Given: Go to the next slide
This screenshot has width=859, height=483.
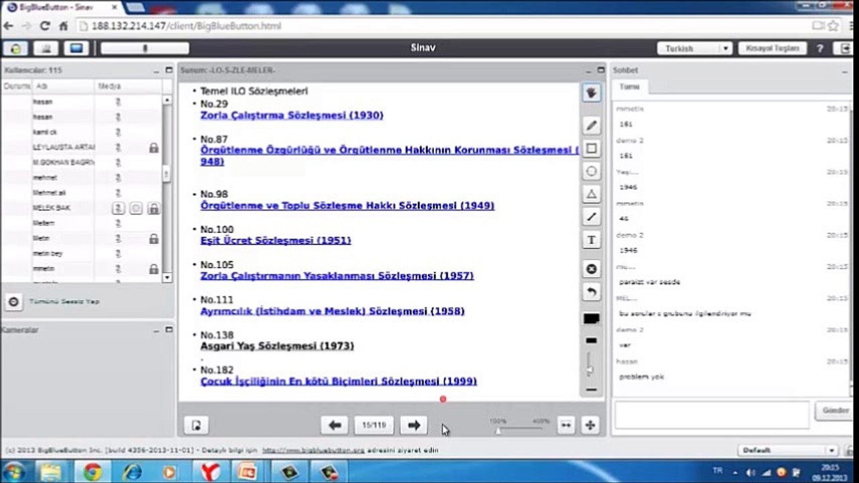Looking at the screenshot, I should point(414,425).
